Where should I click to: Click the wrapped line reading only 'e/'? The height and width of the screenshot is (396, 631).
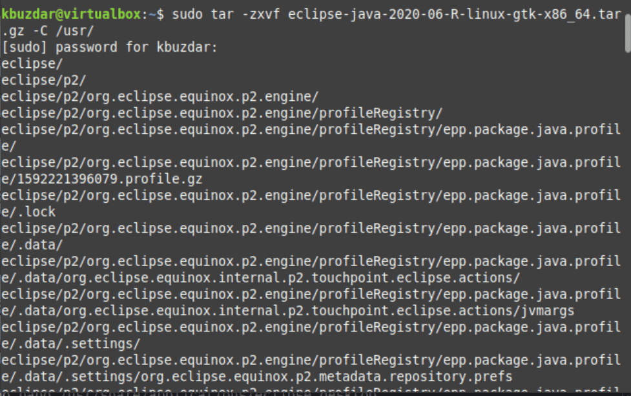pyautogui.click(x=9, y=146)
